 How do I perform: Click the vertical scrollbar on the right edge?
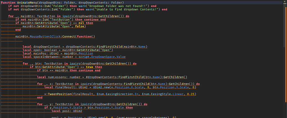pyautogui.click(x=286, y=55)
